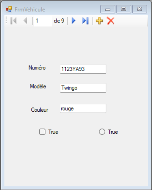
Task: Click into the Modèle field containing Twingo
Action: tap(83, 88)
